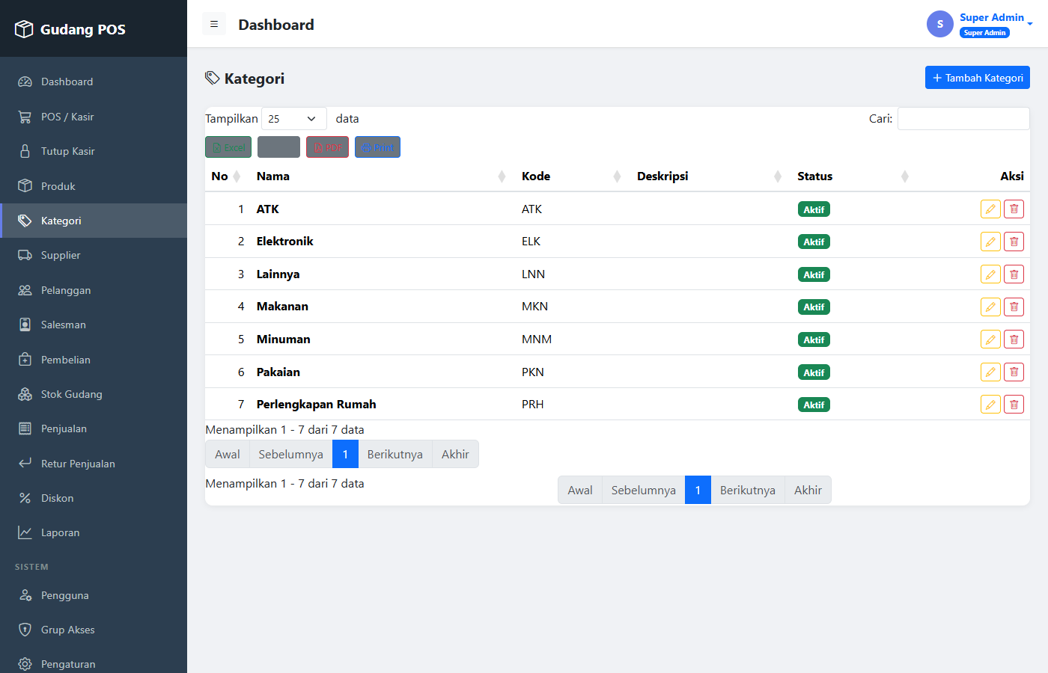Expand the Super Admin user dropdown
The width and height of the screenshot is (1048, 673).
pyautogui.click(x=980, y=24)
